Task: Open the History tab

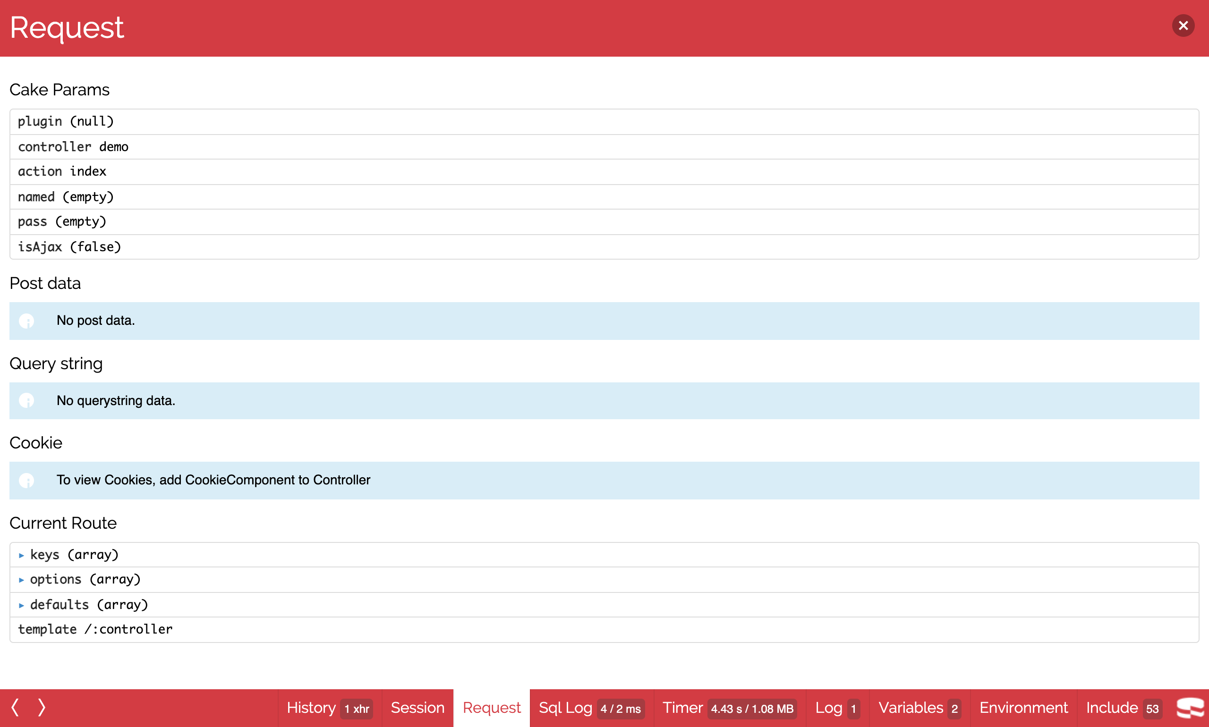Action: click(329, 708)
